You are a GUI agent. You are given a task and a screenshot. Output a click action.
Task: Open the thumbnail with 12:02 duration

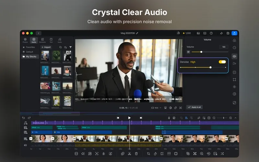45,56
